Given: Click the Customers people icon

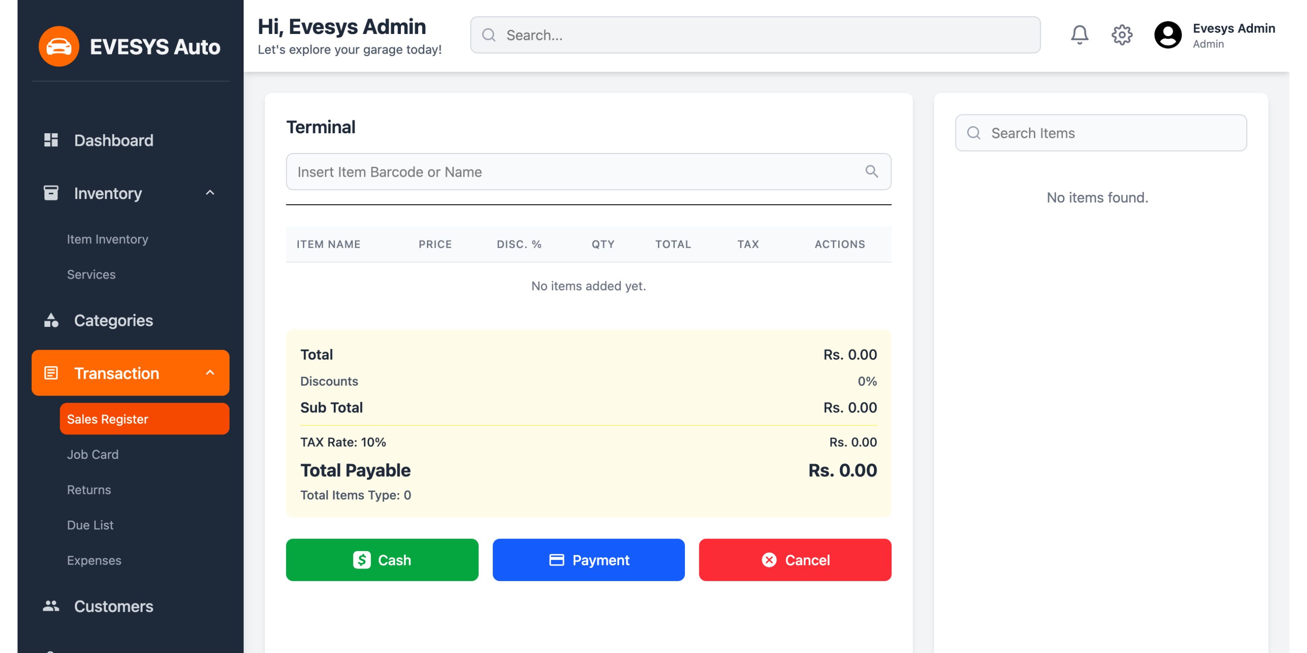Looking at the screenshot, I should click(51, 606).
